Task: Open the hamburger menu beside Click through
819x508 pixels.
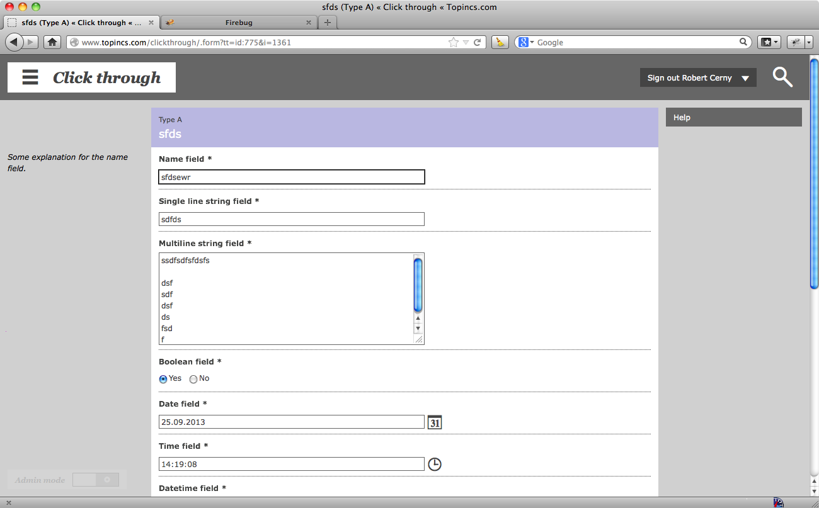Action: (x=30, y=77)
